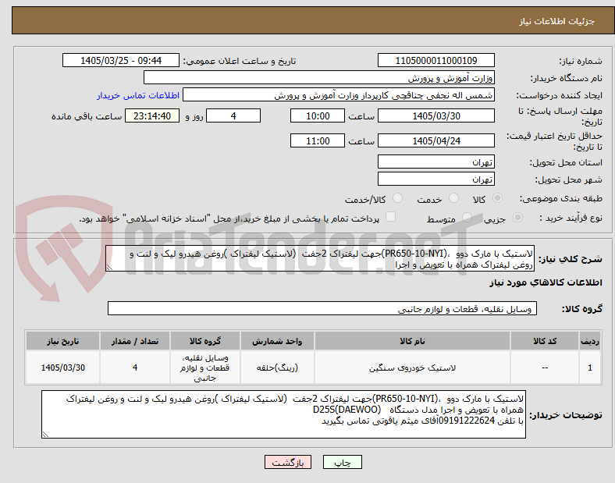
Task: Click the استان محل تحویل field تهران
Action: 435,162
